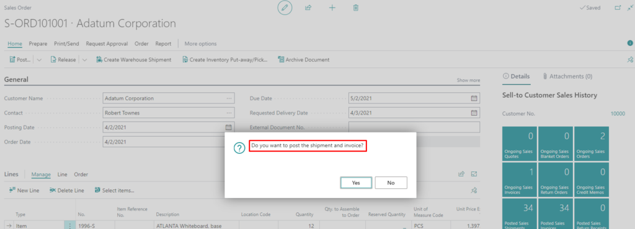Click the pencil edit icon at top
This screenshot has width=635, height=229.
(x=284, y=7)
